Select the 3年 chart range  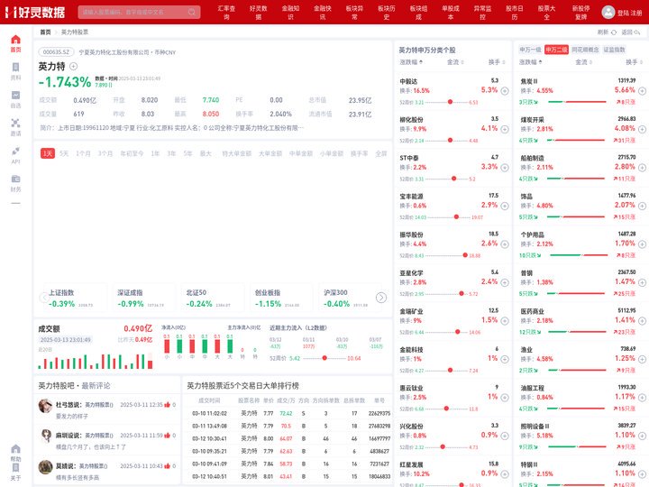171,153
